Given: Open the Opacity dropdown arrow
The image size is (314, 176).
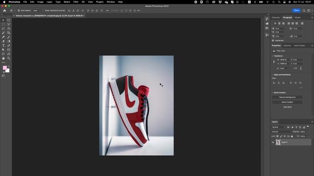Looking at the screenshot, I should 308,132.
